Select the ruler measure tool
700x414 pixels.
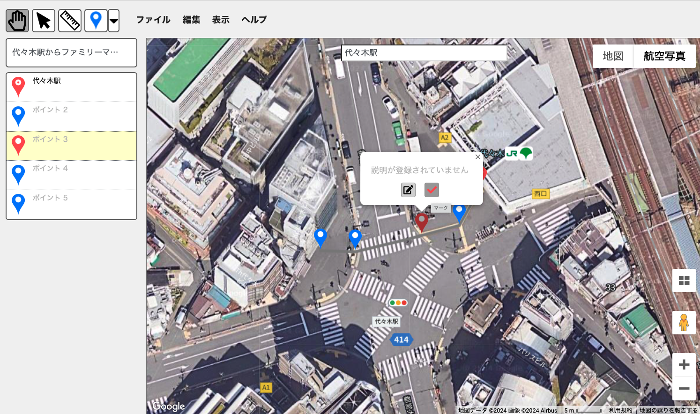pyautogui.click(x=70, y=21)
